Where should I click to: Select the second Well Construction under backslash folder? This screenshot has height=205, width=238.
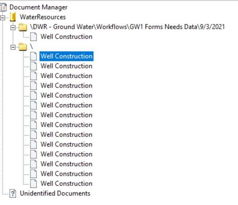tap(66, 66)
